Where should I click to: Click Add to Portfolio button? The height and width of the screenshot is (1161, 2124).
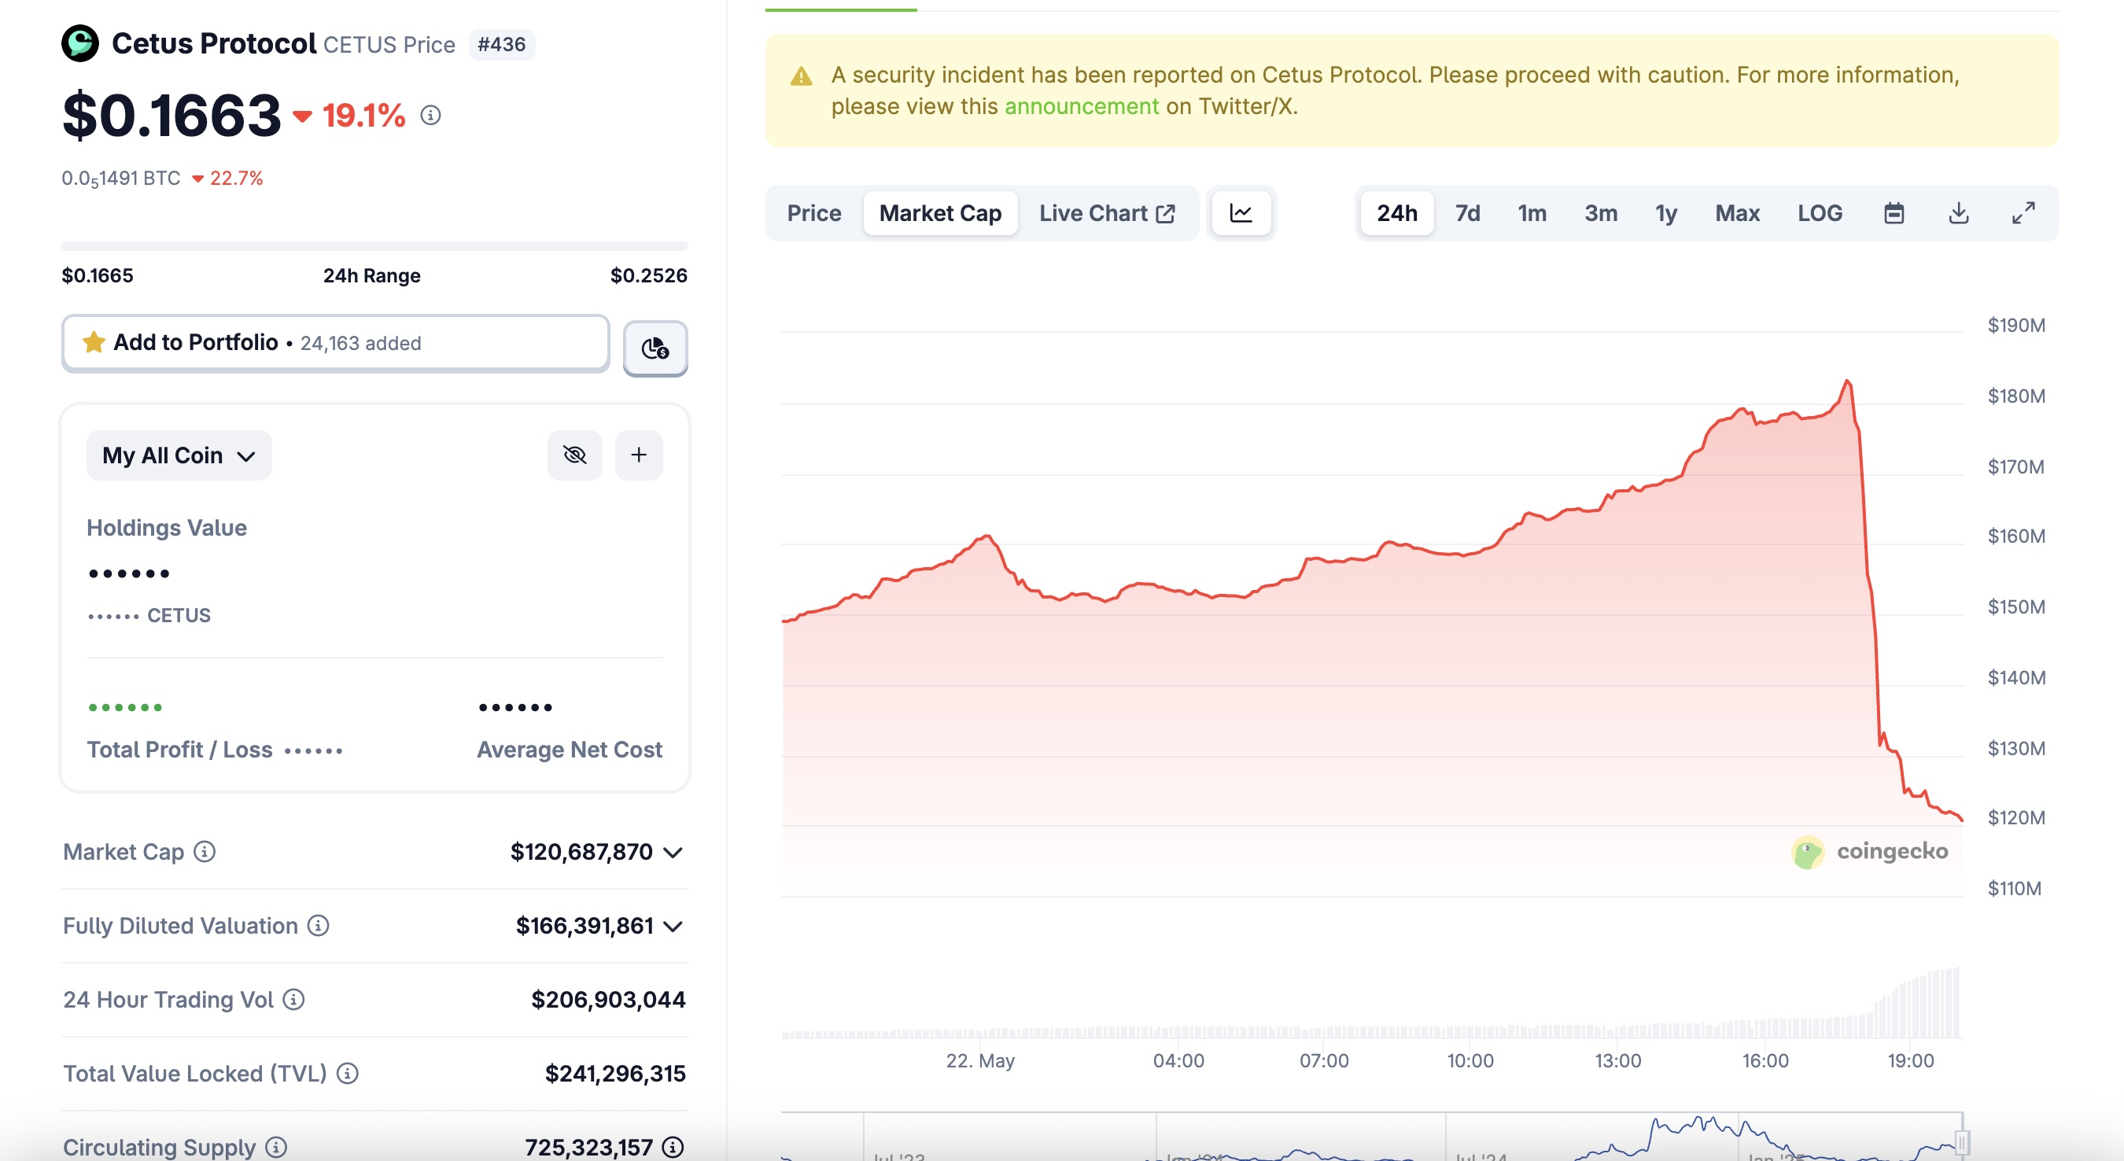point(336,343)
